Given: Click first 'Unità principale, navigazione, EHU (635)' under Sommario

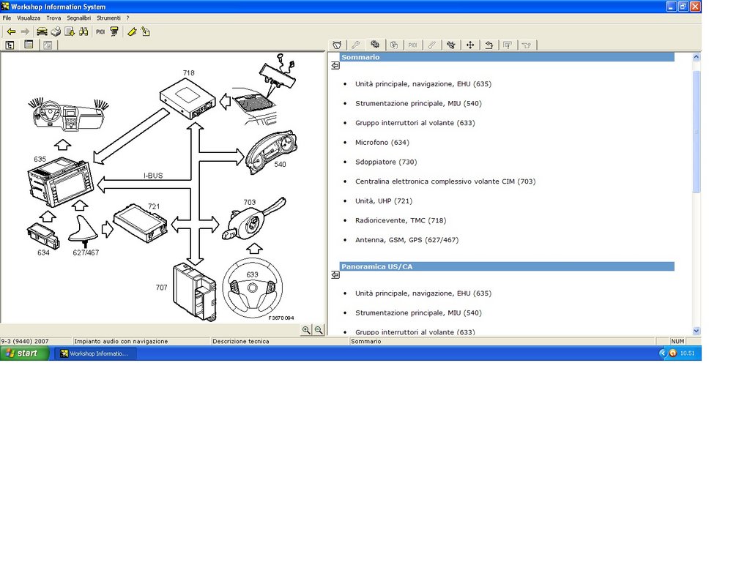Looking at the screenshot, I should 423,83.
